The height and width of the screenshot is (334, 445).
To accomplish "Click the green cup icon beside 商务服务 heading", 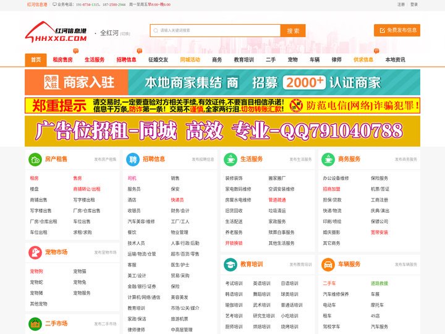I will point(328,160).
